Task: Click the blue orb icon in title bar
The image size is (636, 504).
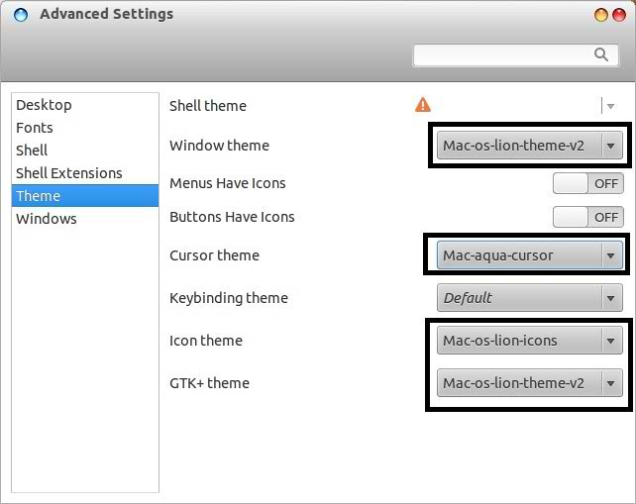Action: click(x=21, y=15)
